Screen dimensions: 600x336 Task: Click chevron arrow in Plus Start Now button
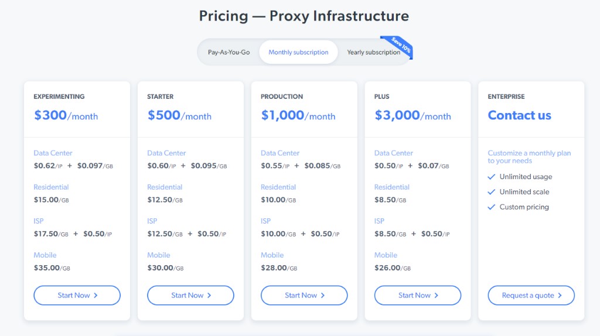(x=436, y=296)
